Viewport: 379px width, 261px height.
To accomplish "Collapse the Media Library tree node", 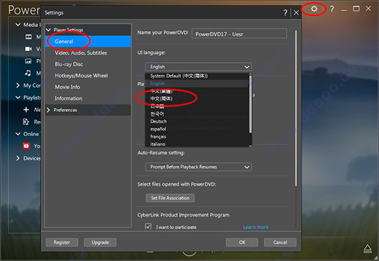I will [x=18, y=25].
